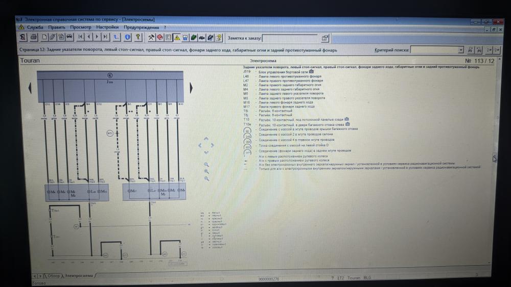Click the green book toolbar icon
This screenshot has height=287, width=511.
point(194,38)
